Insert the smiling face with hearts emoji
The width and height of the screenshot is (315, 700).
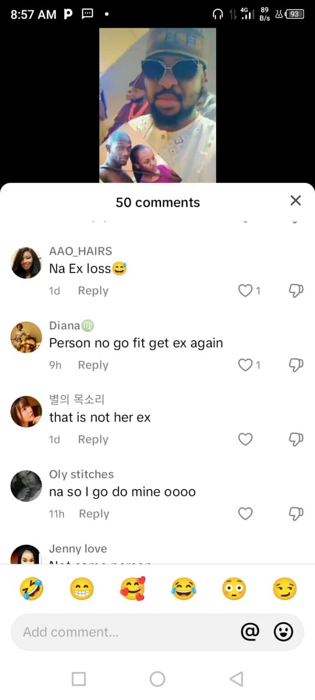coord(132,589)
